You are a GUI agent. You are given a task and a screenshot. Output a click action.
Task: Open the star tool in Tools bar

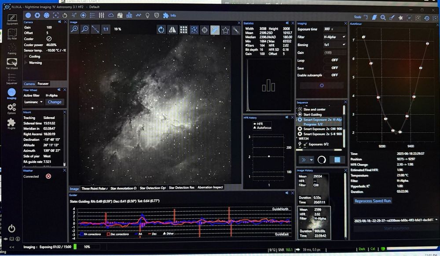coord(400,18)
